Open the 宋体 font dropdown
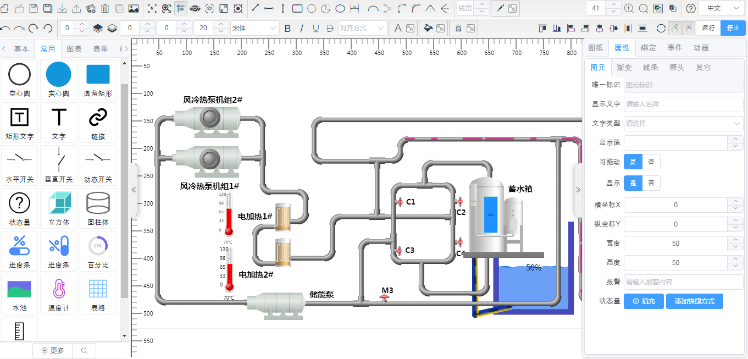 tap(254, 28)
